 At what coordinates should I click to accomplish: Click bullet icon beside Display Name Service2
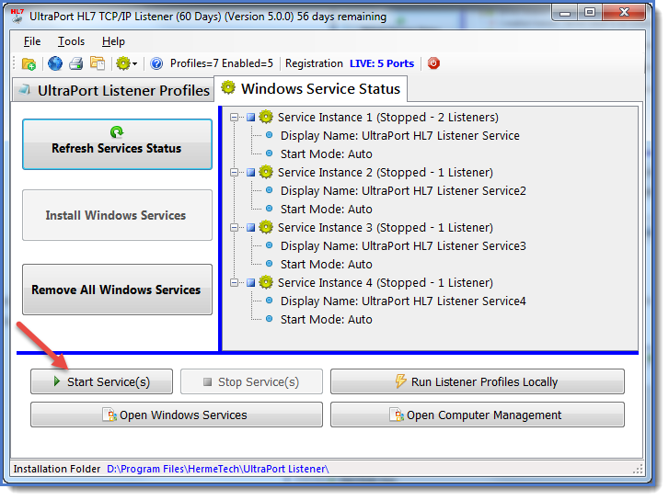coord(270,190)
